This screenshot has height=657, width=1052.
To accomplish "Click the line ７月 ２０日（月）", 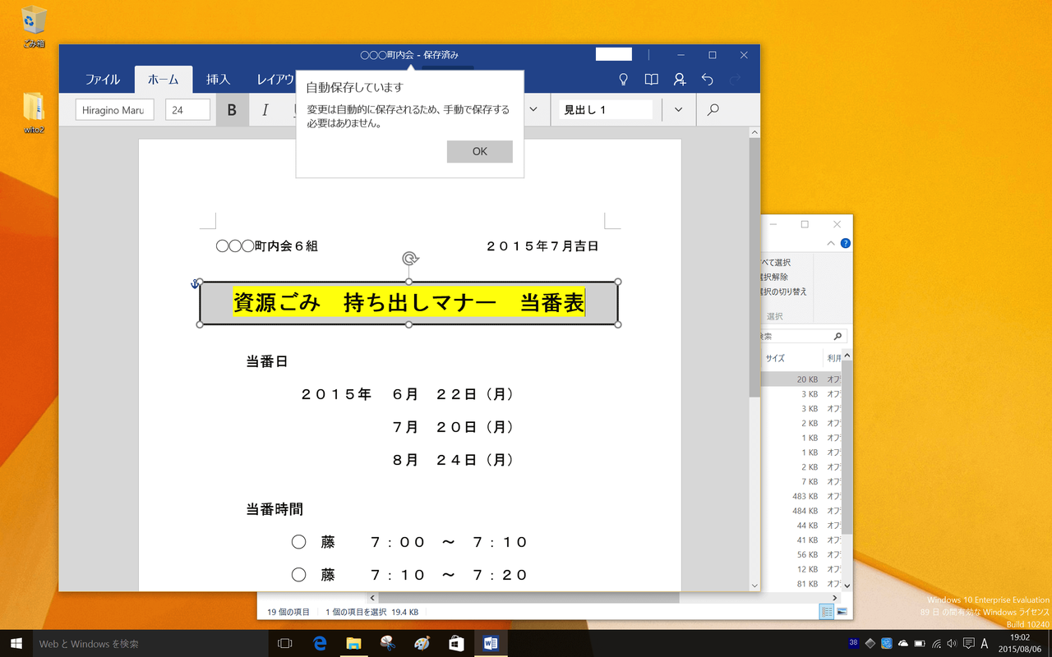I will point(454,427).
